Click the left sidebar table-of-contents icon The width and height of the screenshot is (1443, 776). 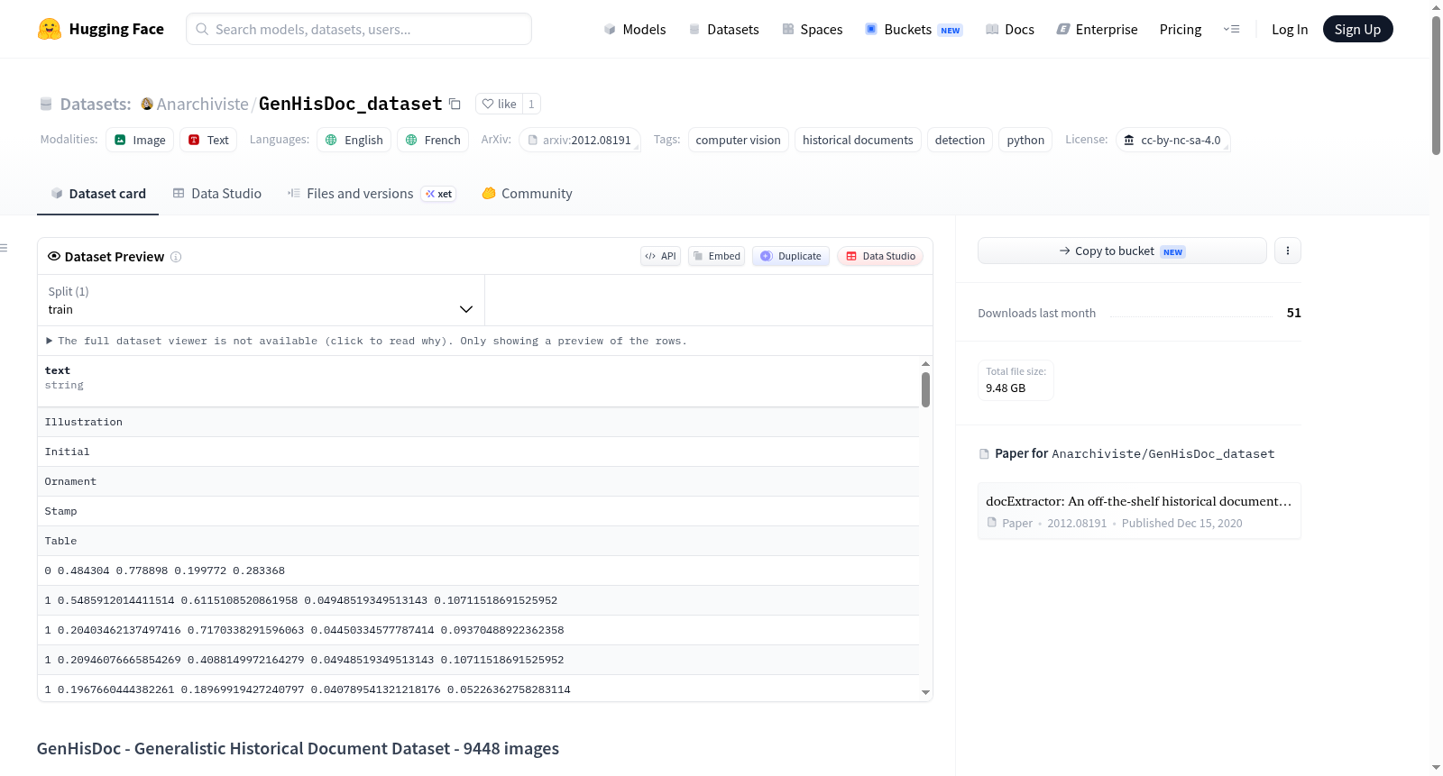[x=4, y=248]
